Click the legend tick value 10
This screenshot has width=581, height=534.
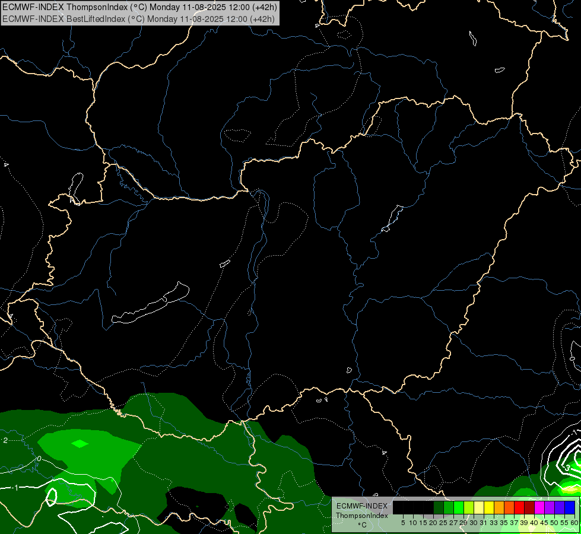(413, 523)
